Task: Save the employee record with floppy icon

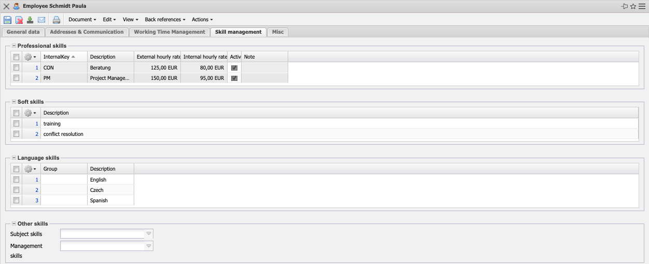Action: click(x=7, y=20)
